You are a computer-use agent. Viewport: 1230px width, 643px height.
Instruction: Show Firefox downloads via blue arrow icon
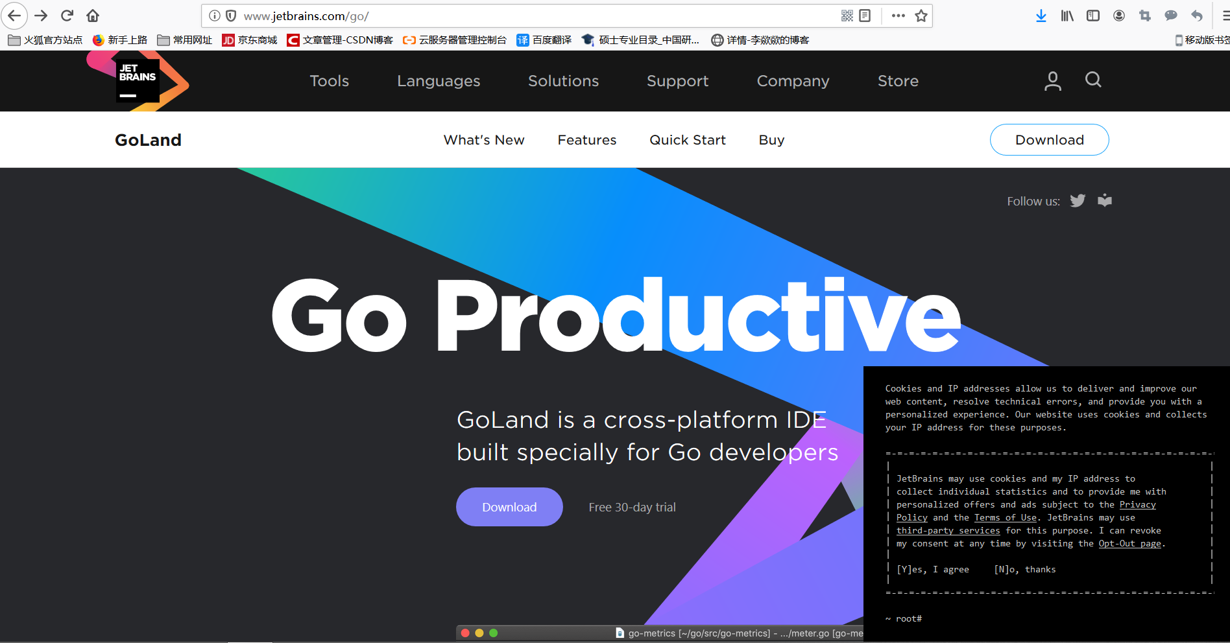[1041, 16]
